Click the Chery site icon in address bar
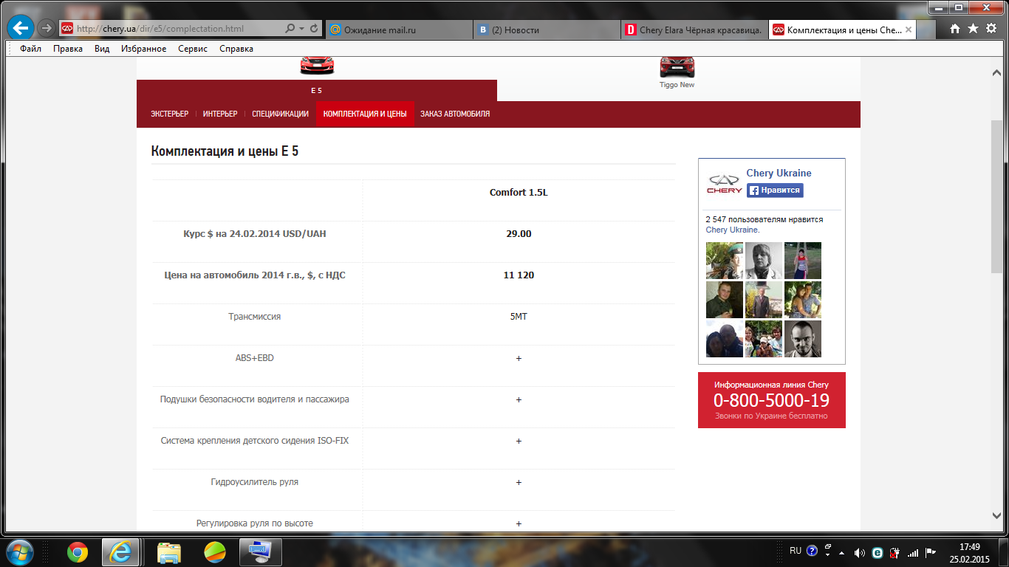1009x567 pixels. [67, 29]
